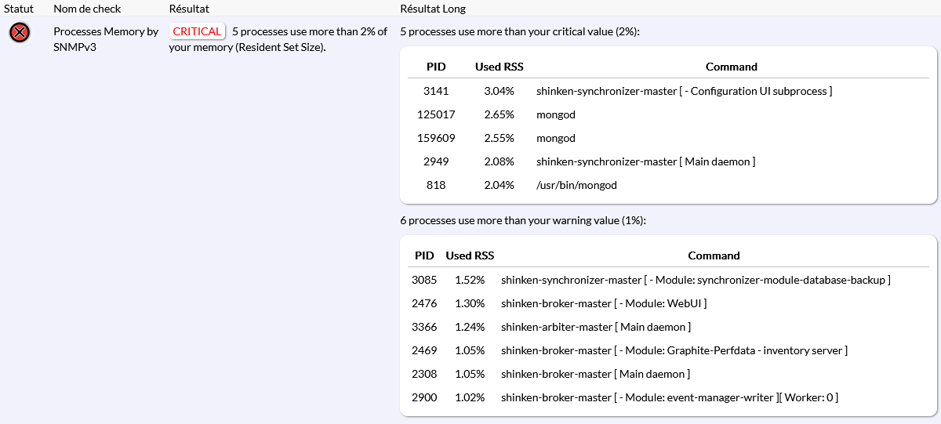Screen dimensions: 941x424
Task: Click Command header in critical table
Action: [x=731, y=67]
